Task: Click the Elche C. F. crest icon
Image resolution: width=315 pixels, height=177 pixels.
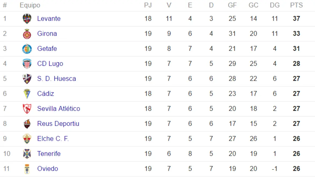Action: [x=27, y=139]
